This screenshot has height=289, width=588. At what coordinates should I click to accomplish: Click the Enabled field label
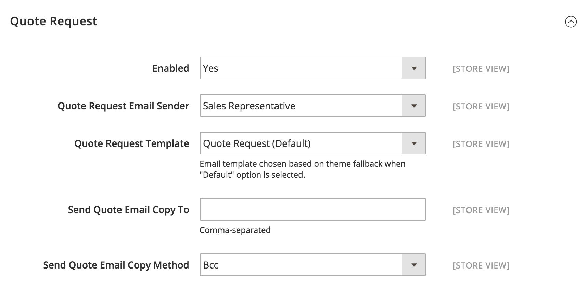pyautogui.click(x=170, y=68)
